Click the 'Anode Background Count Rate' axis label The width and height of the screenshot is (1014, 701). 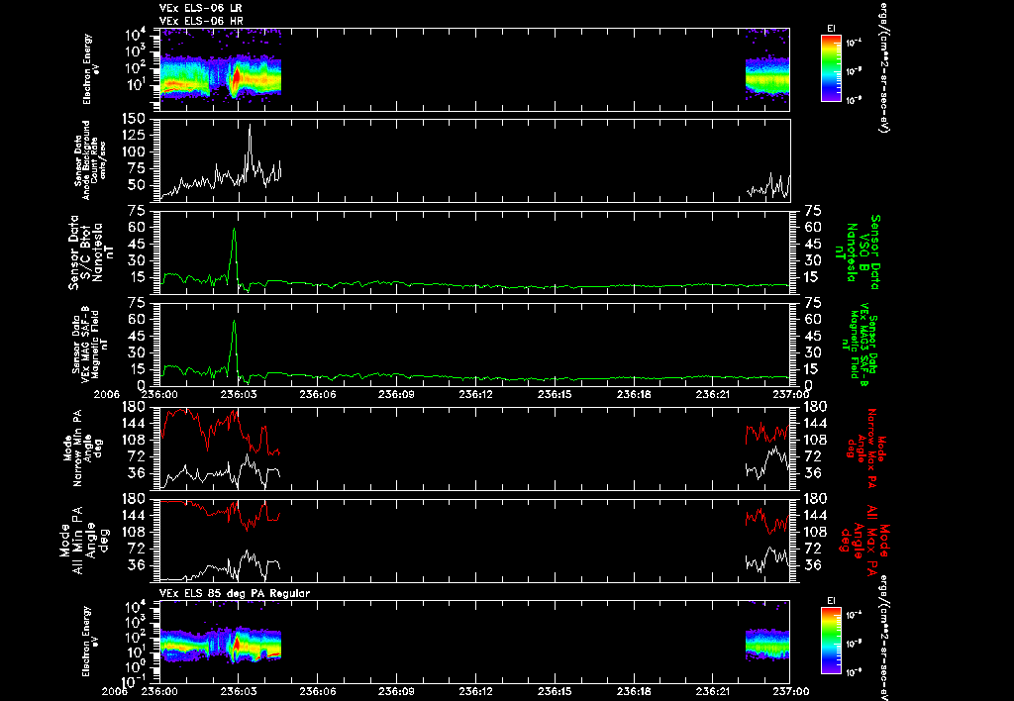click(x=90, y=159)
